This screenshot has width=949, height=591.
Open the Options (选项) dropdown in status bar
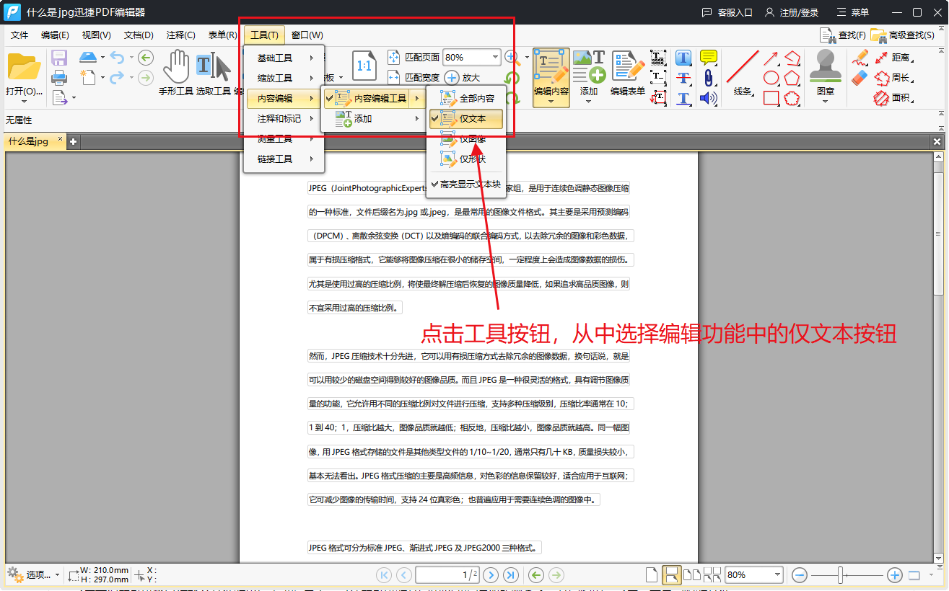pos(32,574)
